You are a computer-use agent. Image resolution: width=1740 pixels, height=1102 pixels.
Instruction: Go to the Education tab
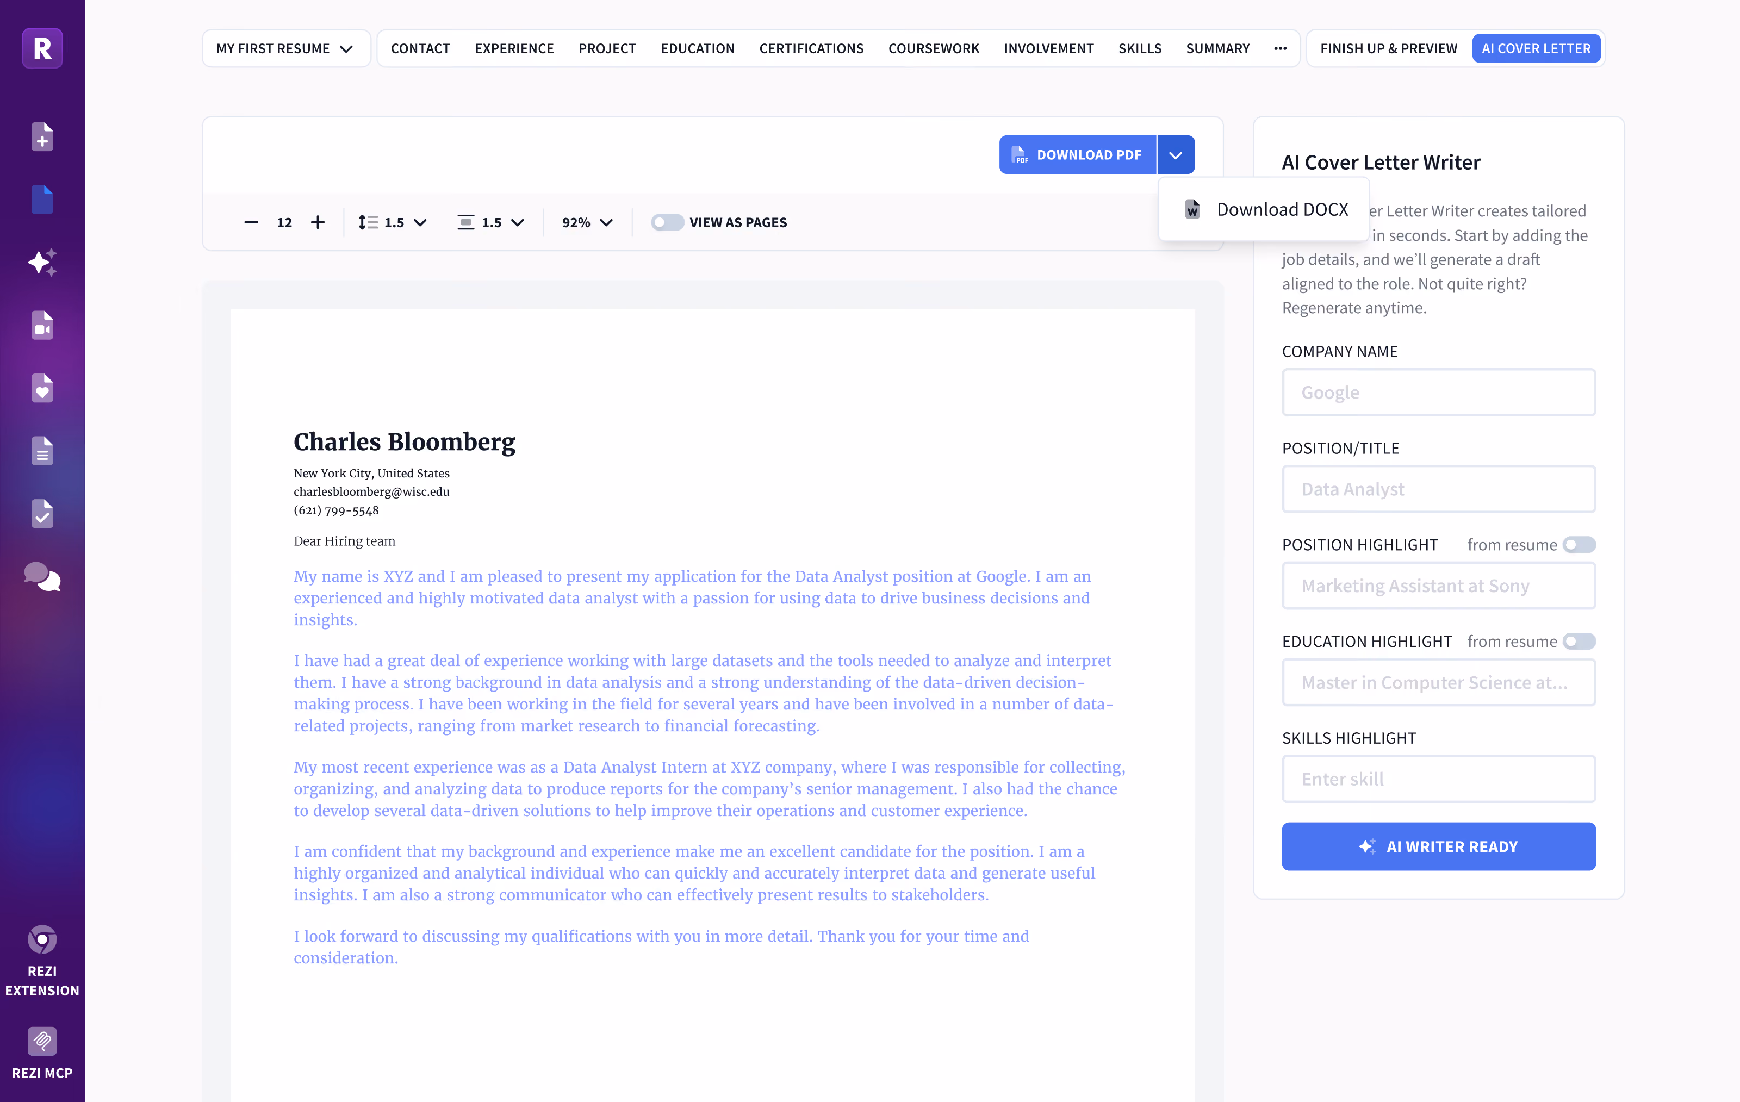[x=697, y=48]
